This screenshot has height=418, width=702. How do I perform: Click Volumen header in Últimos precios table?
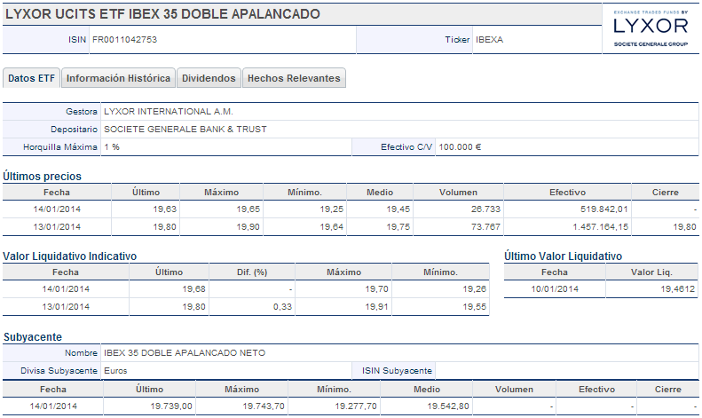click(x=458, y=192)
